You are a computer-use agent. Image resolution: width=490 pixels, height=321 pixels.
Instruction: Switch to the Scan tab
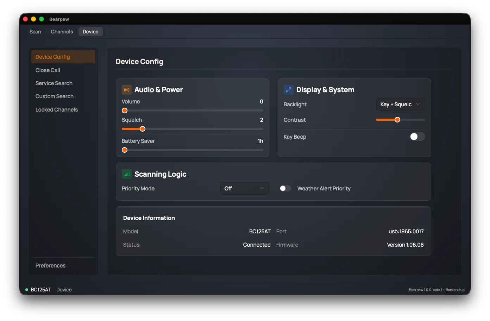click(x=35, y=32)
